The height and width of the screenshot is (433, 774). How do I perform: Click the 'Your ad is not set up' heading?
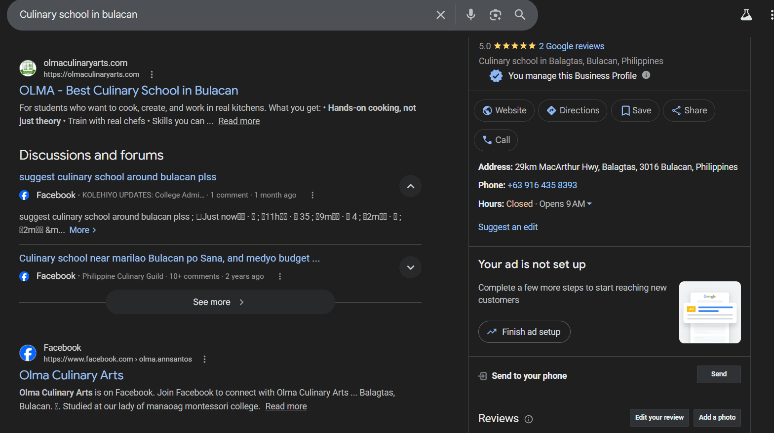[532, 265]
